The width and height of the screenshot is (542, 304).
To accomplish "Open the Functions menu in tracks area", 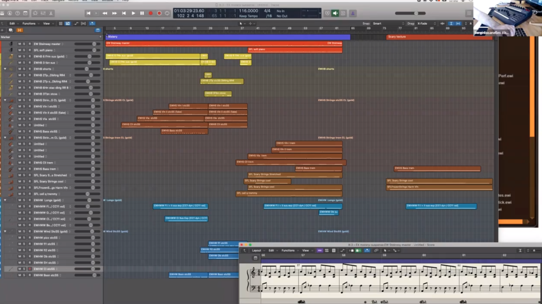I will coord(29,24).
